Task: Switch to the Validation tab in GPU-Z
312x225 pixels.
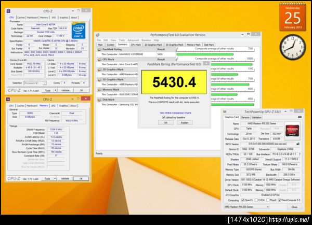Action: click(x=256, y=118)
